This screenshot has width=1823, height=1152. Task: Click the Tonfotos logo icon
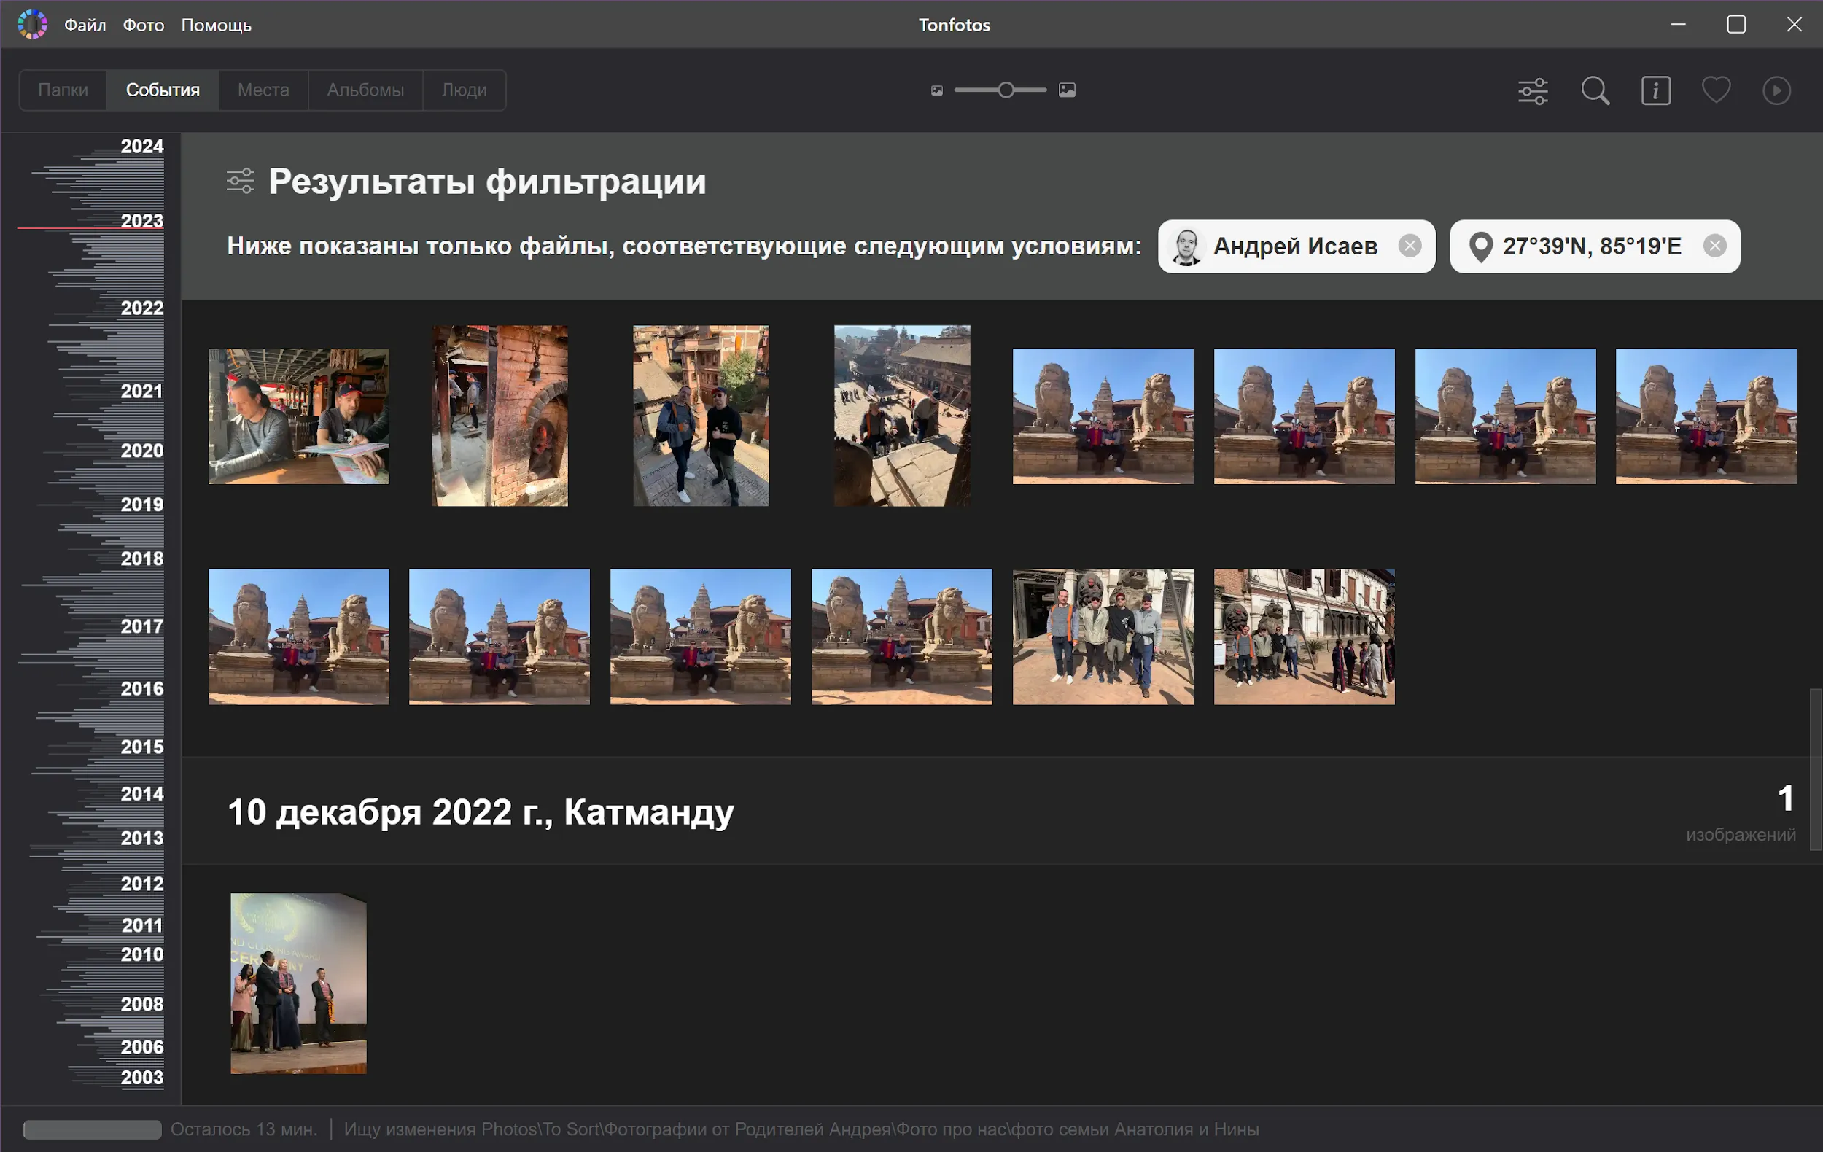pos(32,23)
